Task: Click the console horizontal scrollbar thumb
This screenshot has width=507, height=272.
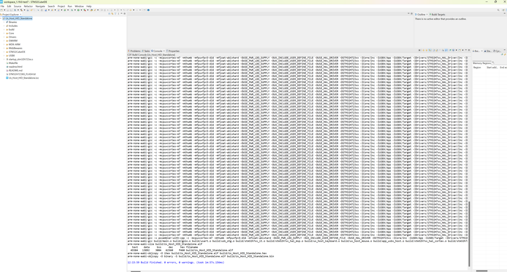Action: point(136,271)
